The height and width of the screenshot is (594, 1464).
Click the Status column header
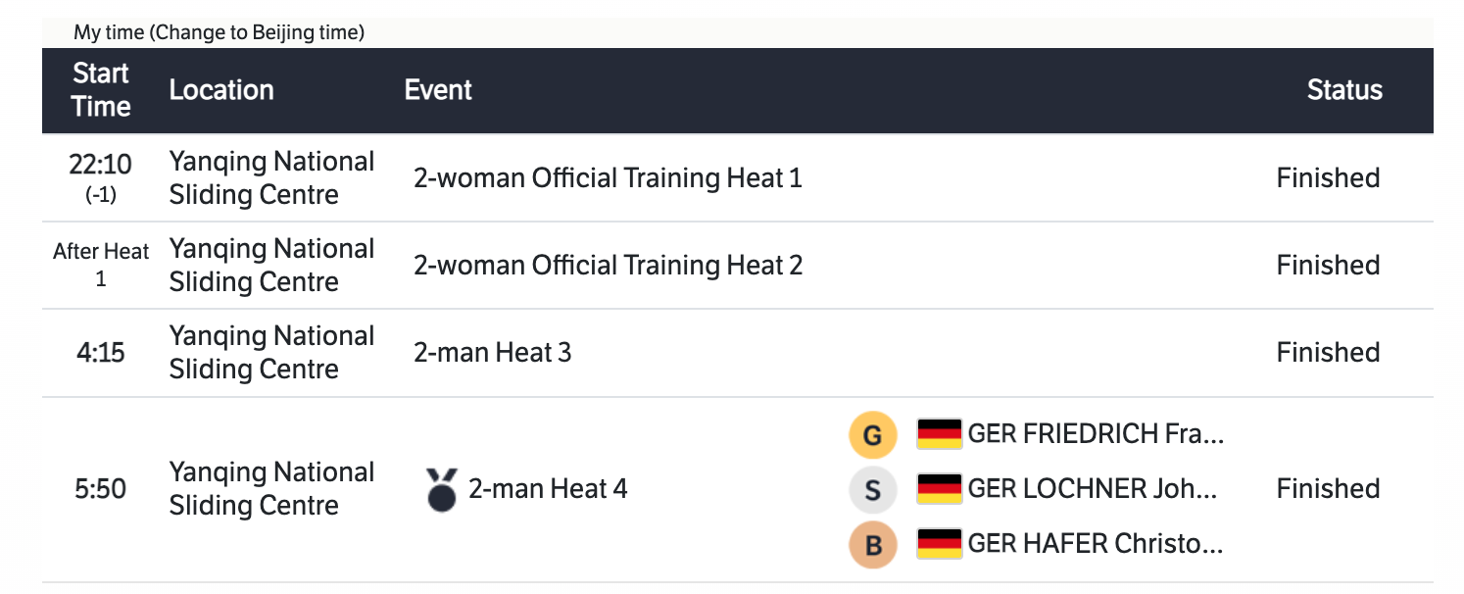click(x=1344, y=90)
